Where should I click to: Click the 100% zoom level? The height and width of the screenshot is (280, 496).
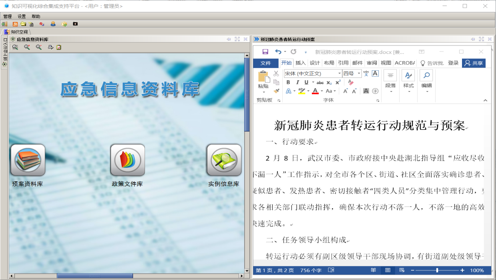coord(477,270)
